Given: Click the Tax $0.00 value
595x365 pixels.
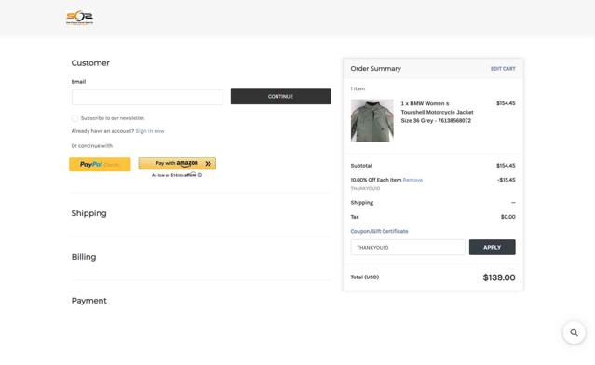Looking at the screenshot, I should tap(508, 217).
